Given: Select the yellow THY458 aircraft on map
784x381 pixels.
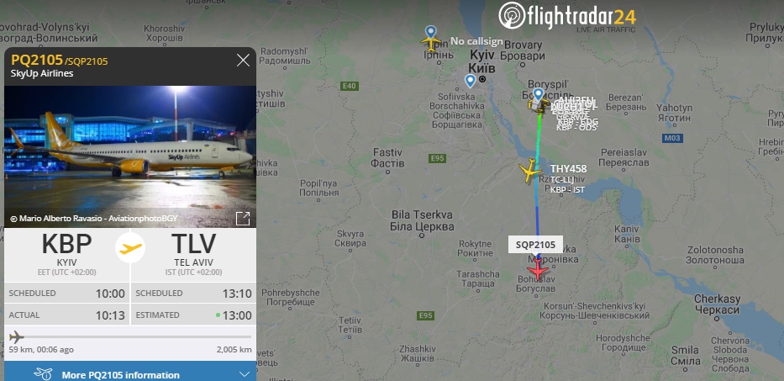Looking at the screenshot, I should pyautogui.click(x=530, y=172).
